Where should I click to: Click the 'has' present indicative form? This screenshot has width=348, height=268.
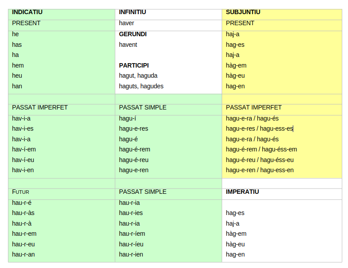(17, 45)
